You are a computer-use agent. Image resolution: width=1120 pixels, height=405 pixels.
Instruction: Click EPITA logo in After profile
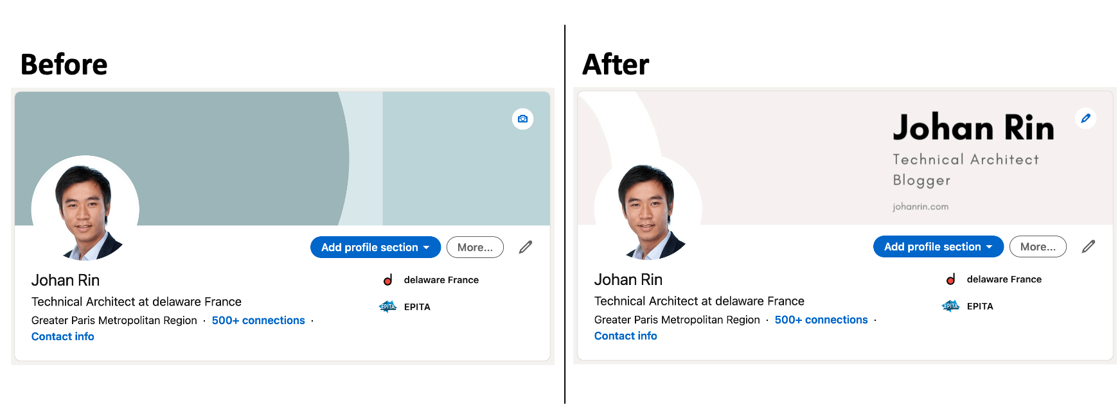pos(951,306)
